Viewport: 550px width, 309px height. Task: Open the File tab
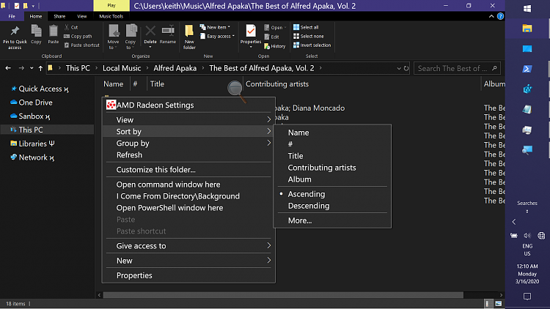pos(12,16)
